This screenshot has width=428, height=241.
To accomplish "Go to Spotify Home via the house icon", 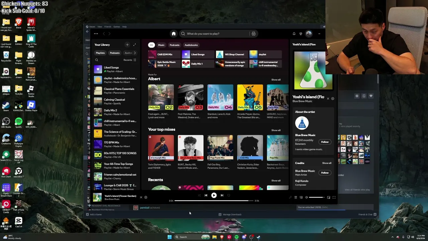I will (x=174, y=33).
